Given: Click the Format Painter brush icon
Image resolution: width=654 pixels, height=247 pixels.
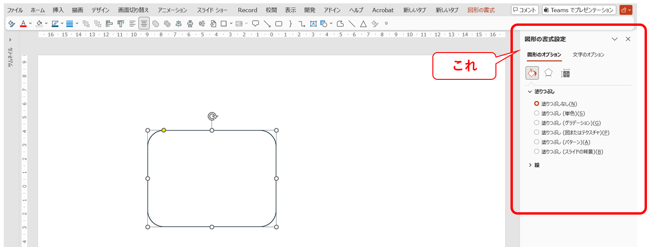Looking at the screenshot, I should 12,23.
